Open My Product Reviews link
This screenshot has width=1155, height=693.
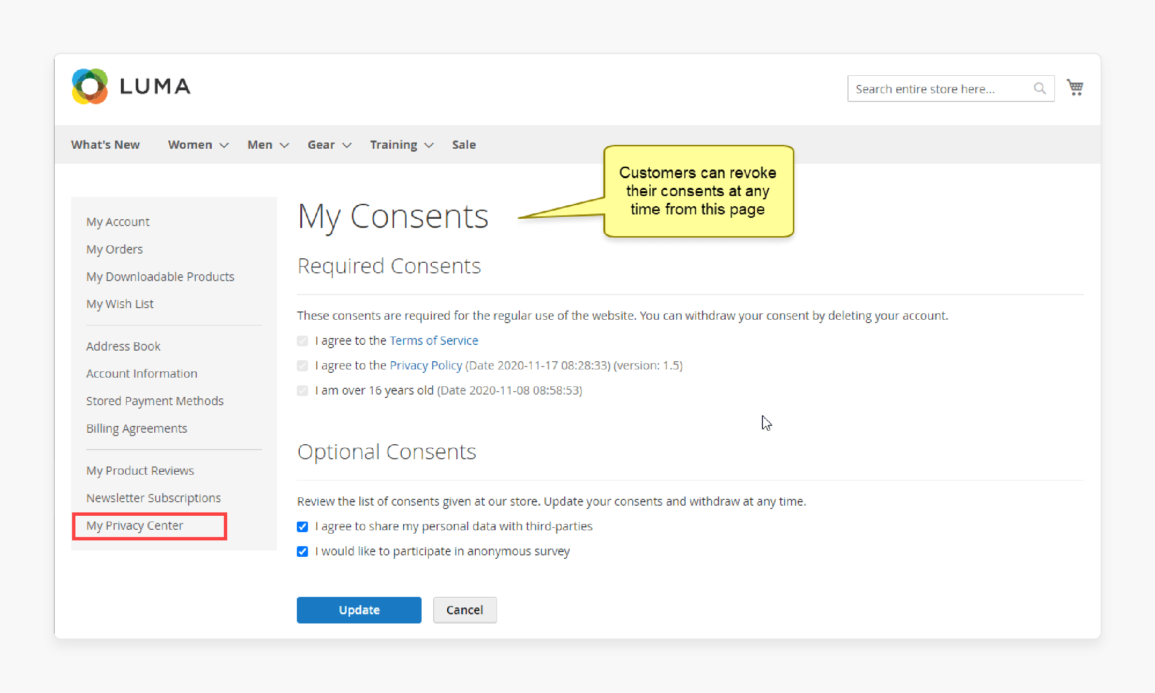pyautogui.click(x=140, y=470)
